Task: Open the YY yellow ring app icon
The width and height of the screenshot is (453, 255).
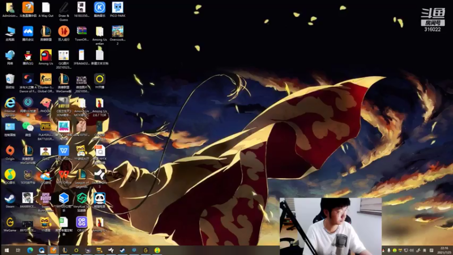Action: (x=100, y=79)
